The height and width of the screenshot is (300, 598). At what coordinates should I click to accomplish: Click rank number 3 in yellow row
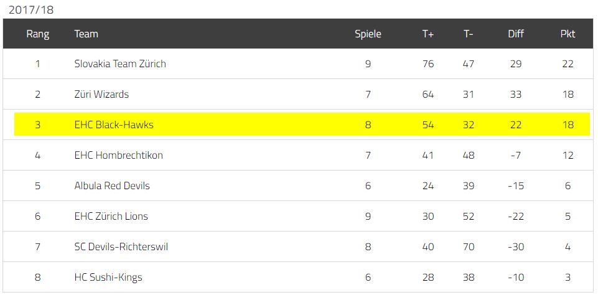[37, 125]
